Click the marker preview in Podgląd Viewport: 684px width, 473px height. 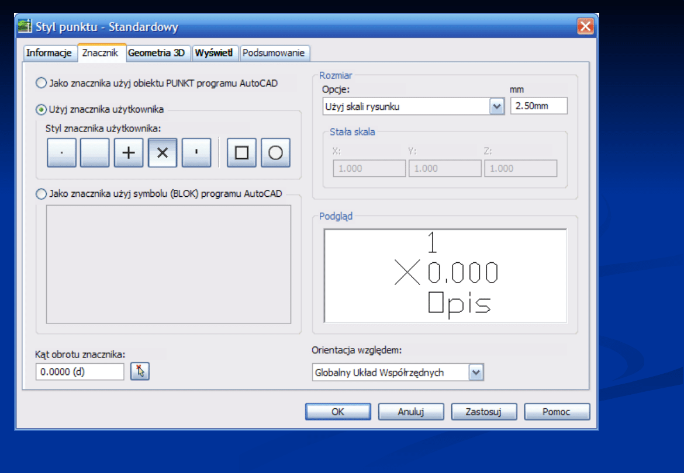pyautogui.click(x=445, y=276)
